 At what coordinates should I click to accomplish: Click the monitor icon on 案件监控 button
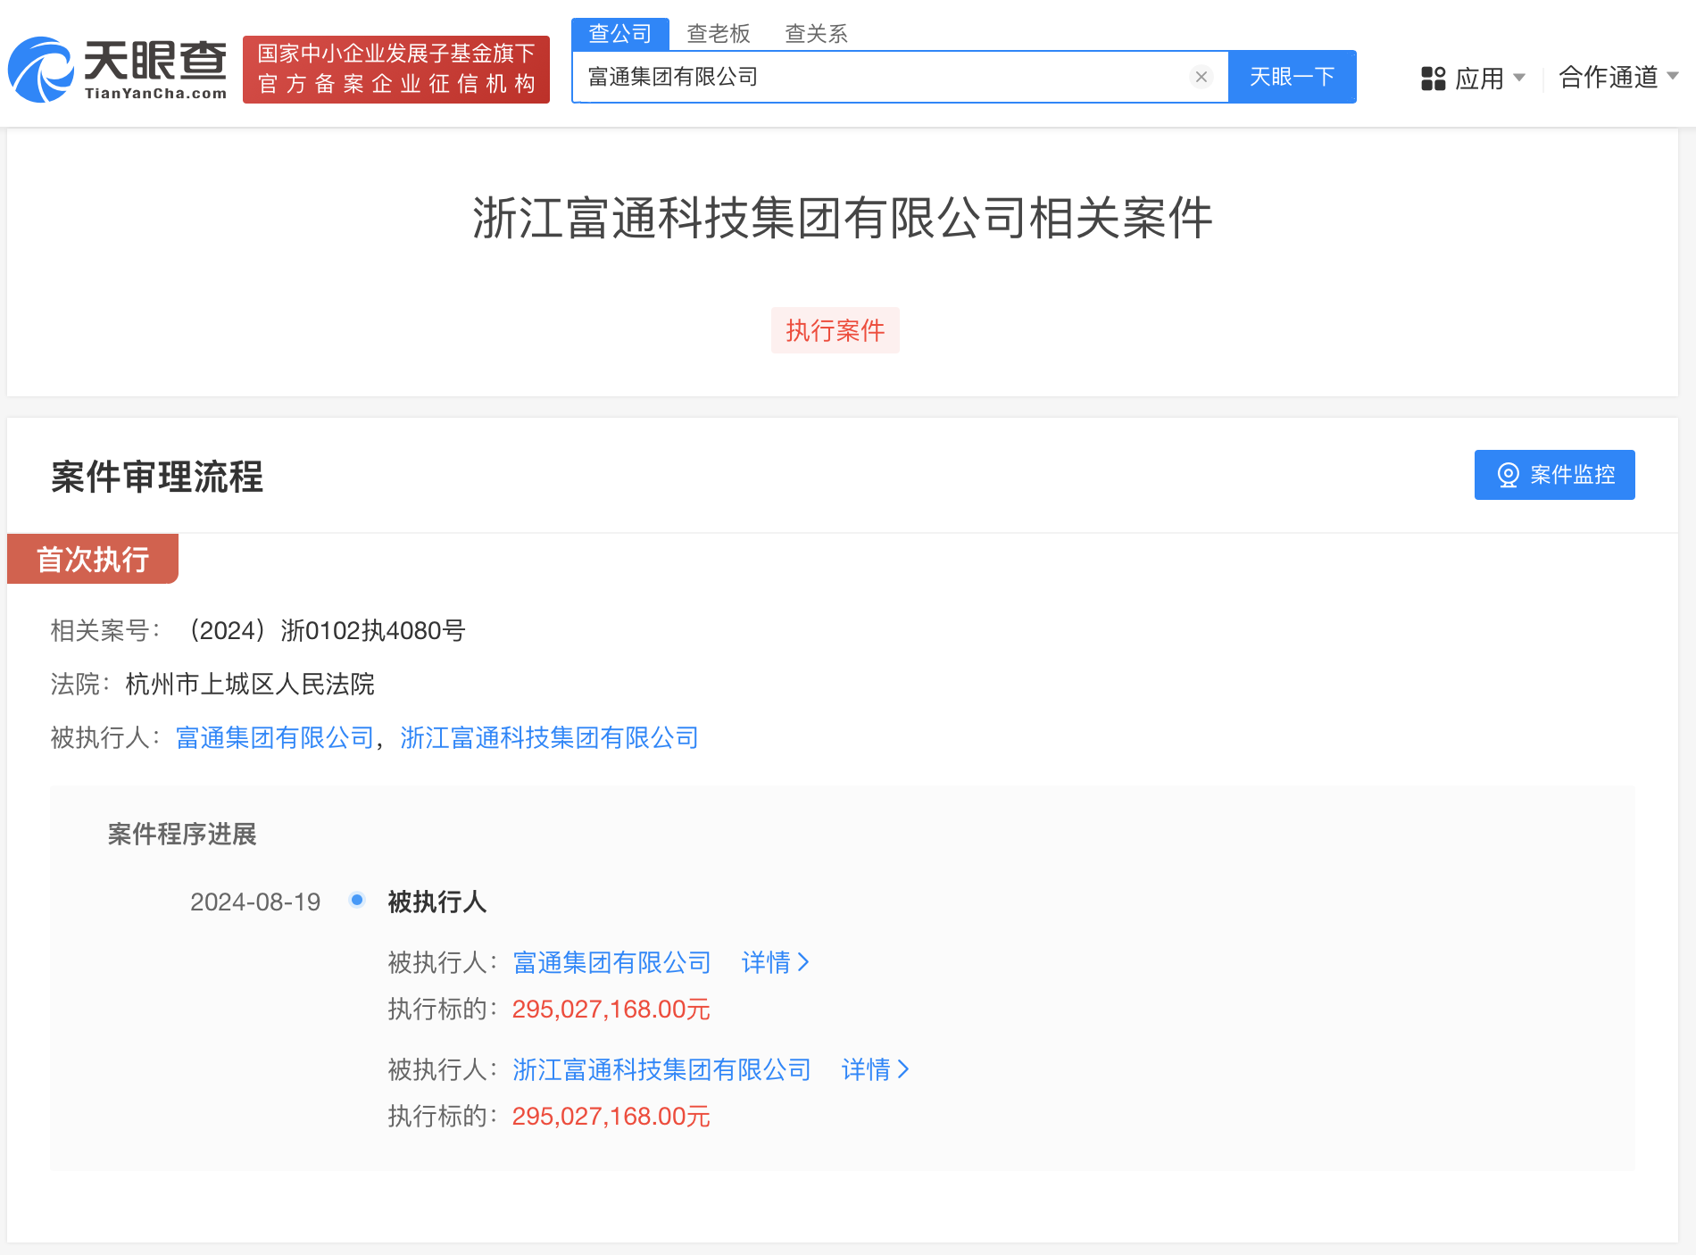(1509, 475)
